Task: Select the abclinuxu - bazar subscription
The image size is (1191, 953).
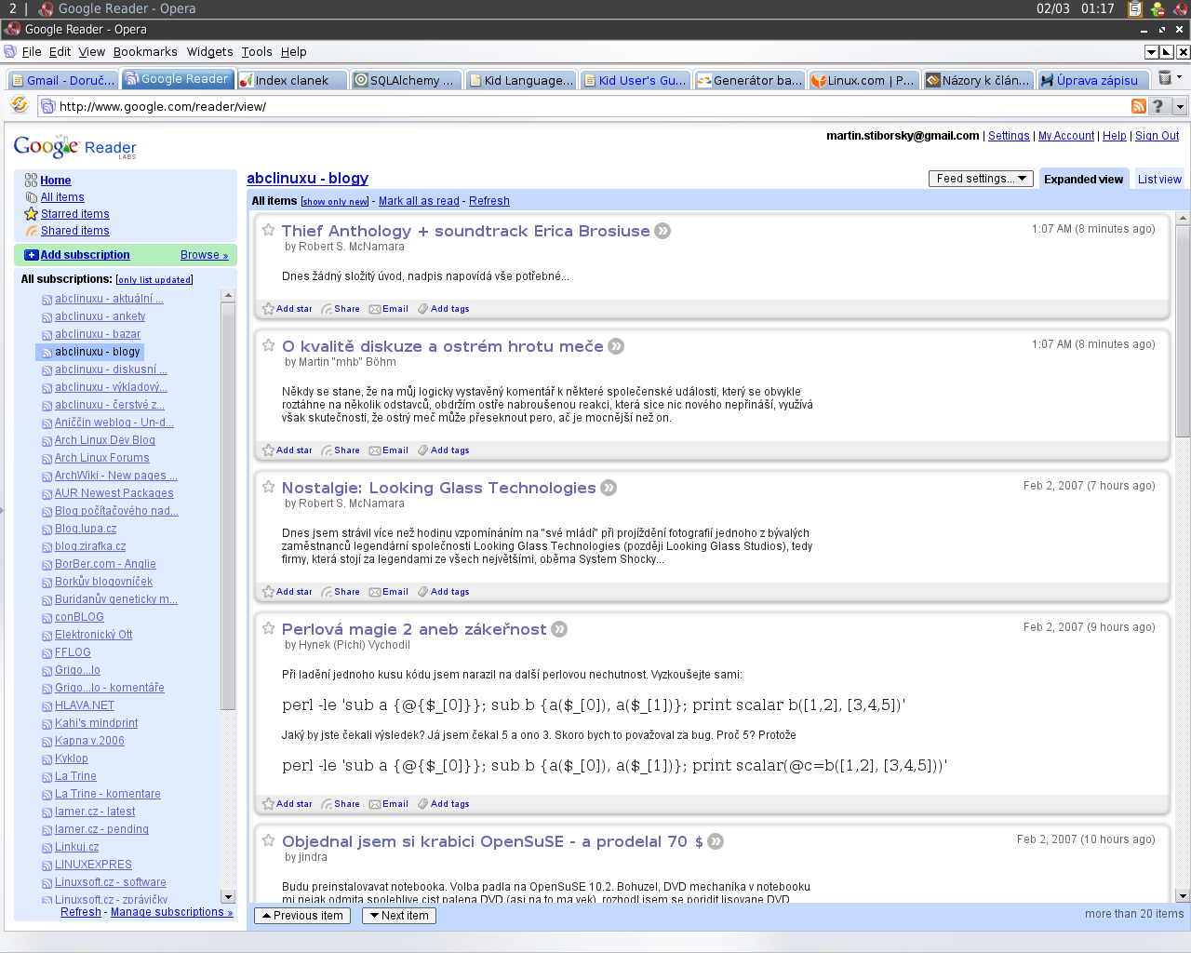Action: pyautogui.click(x=98, y=334)
